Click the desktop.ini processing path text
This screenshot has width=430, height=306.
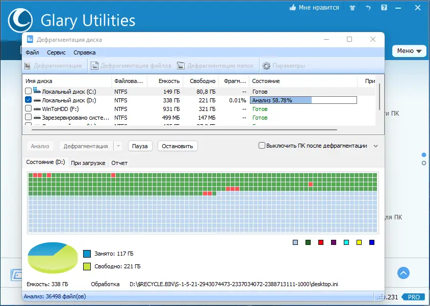234,285
